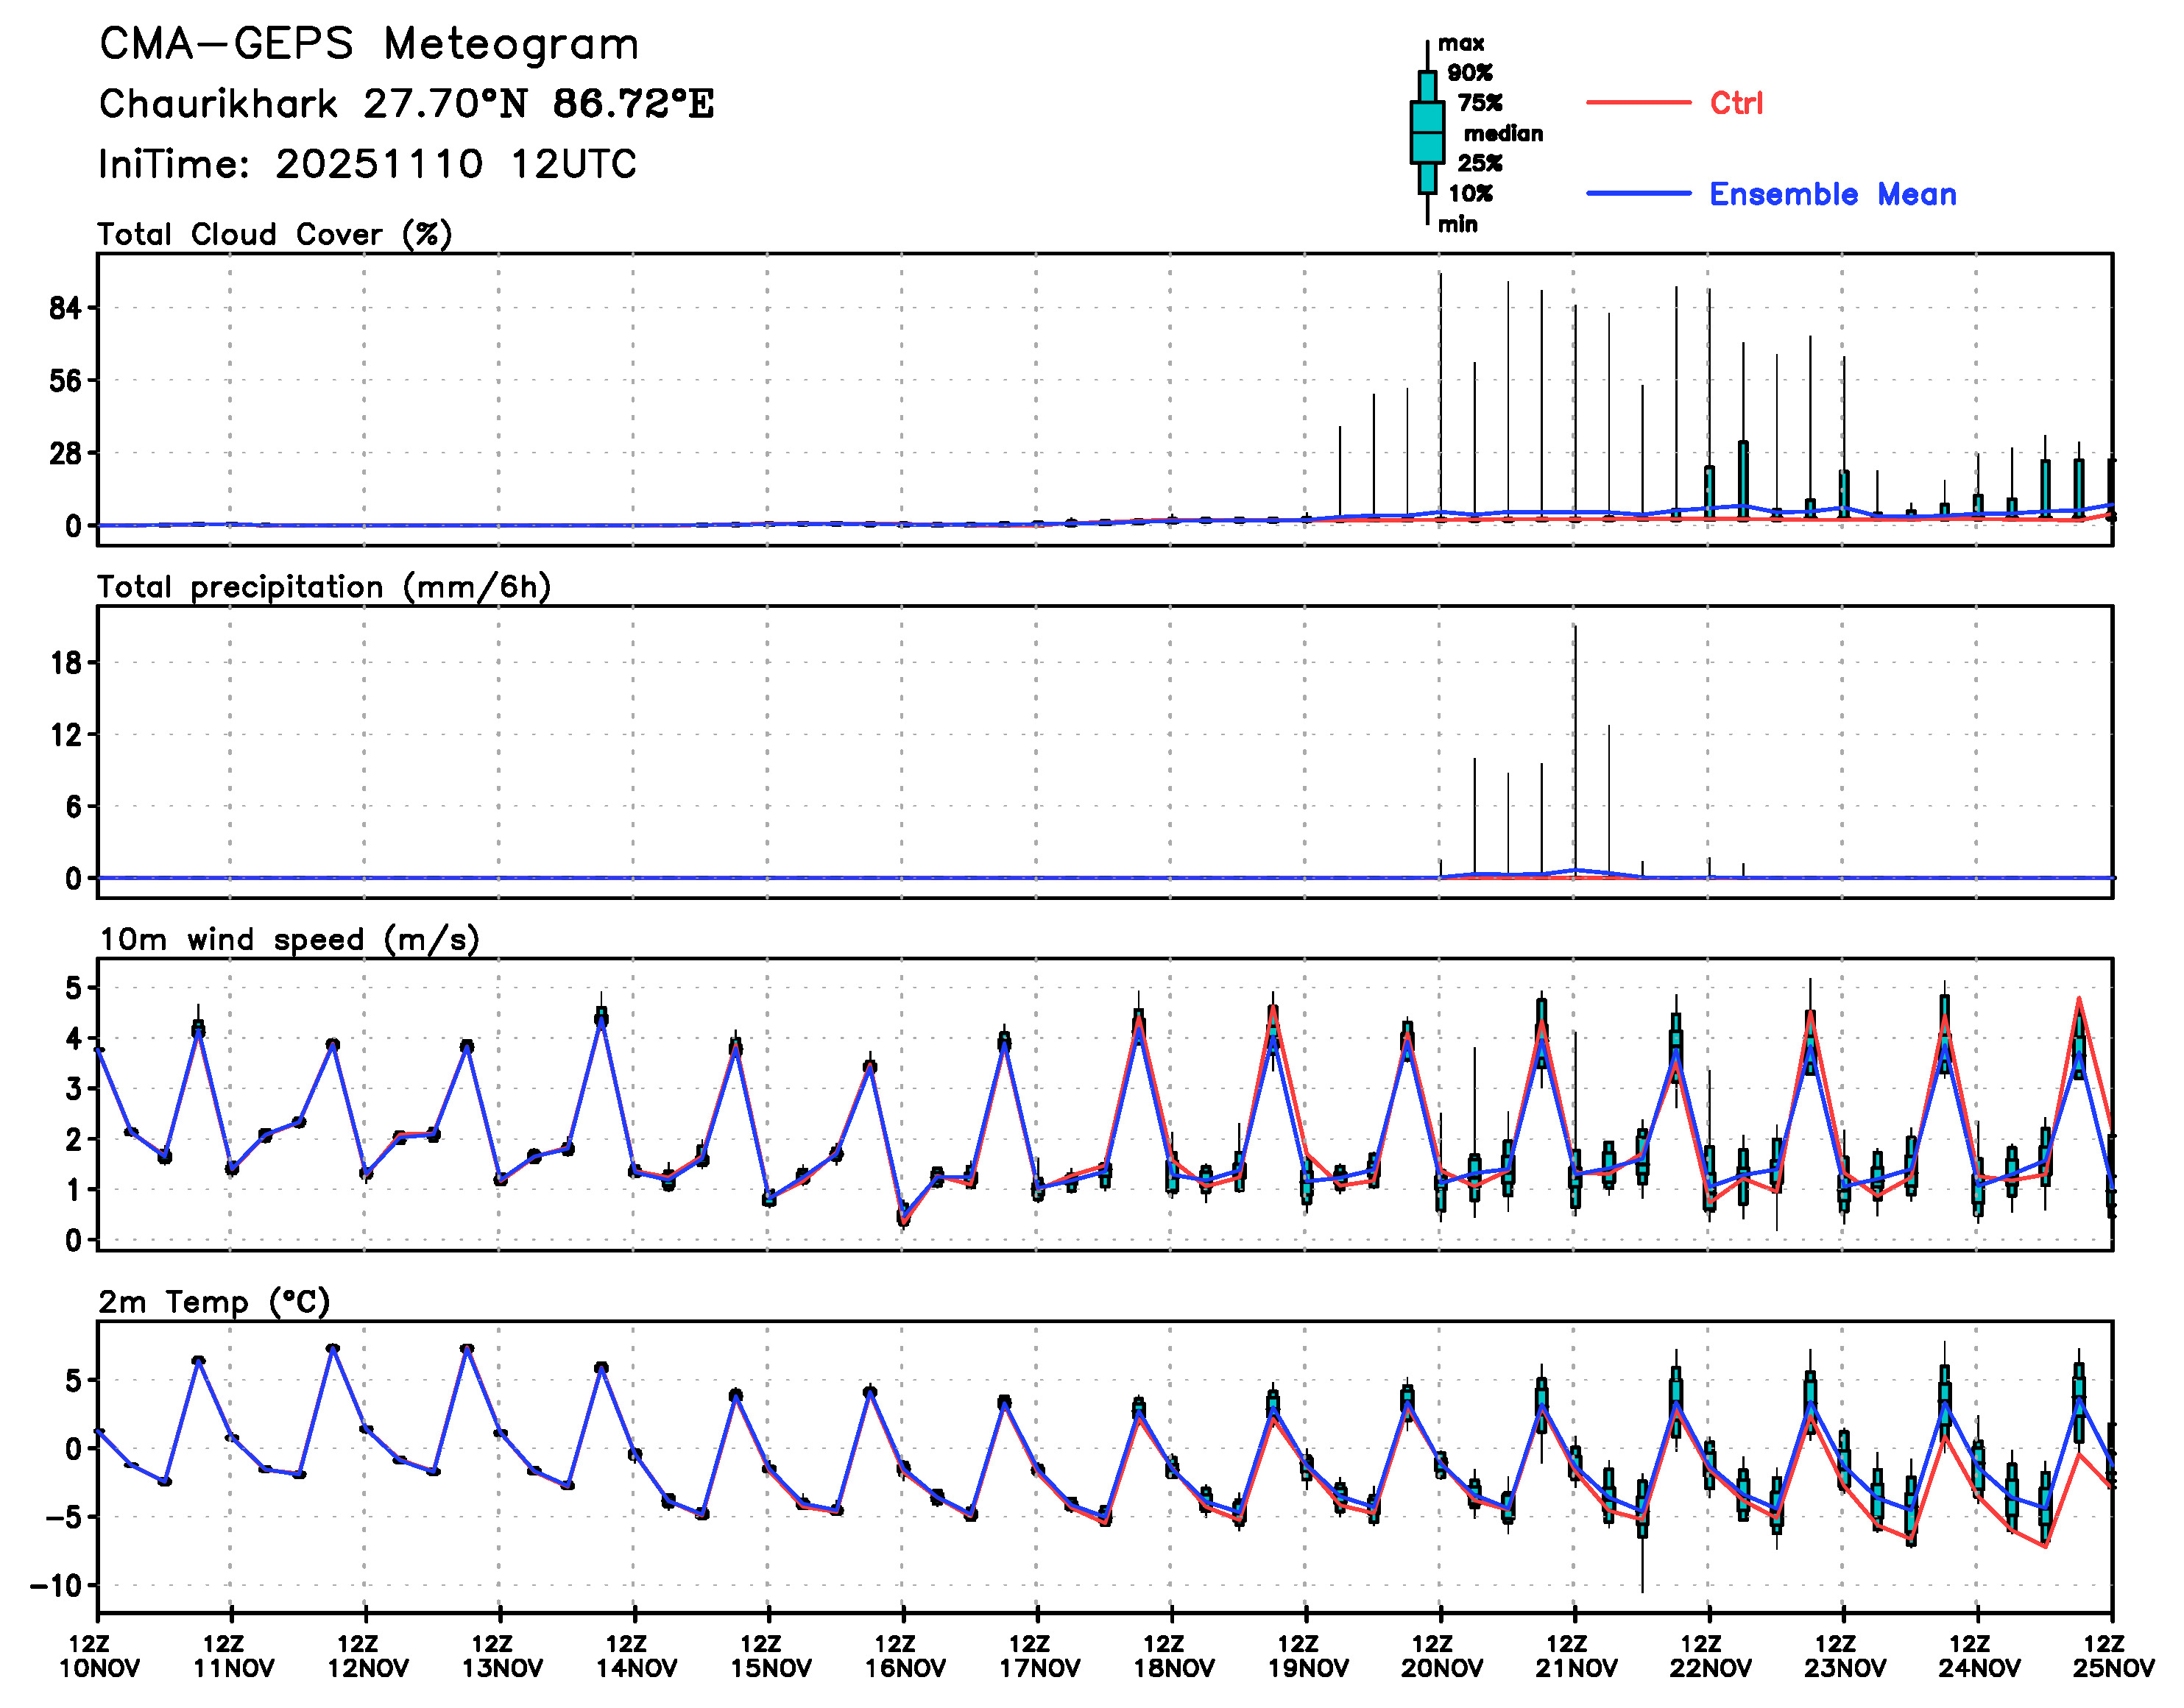Click the 2m Temp panel title
The width and height of the screenshot is (2184, 1708).
pyautogui.click(x=214, y=1302)
